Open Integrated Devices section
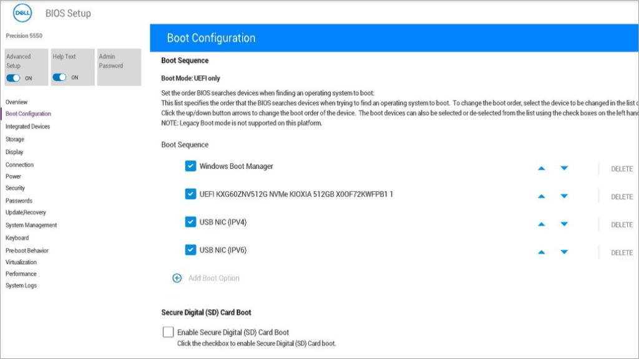The width and height of the screenshot is (639, 359). click(27, 127)
